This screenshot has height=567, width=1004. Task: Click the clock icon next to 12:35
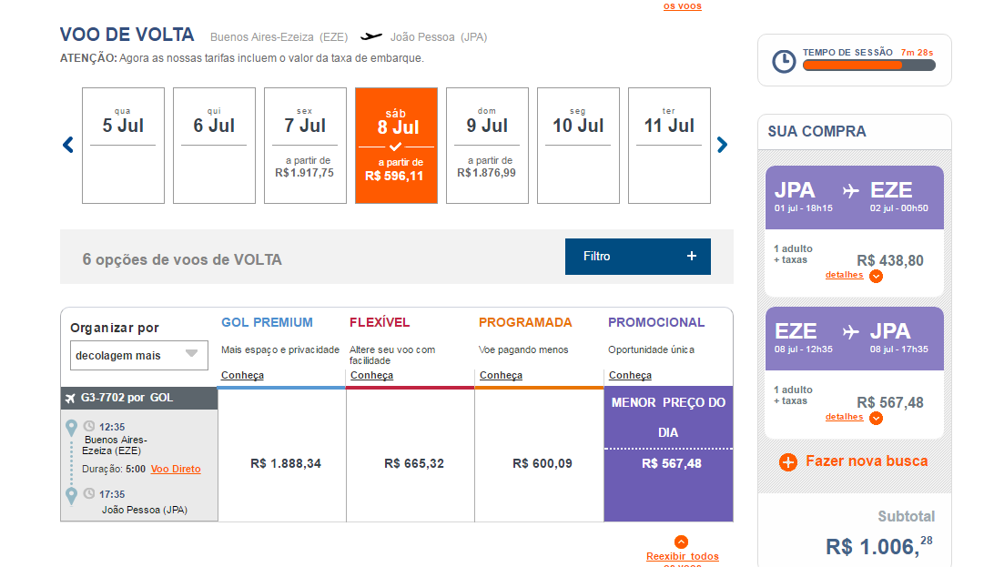point(89,426)
